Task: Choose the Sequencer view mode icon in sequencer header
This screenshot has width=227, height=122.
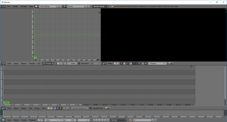Action: click(55, 108)
